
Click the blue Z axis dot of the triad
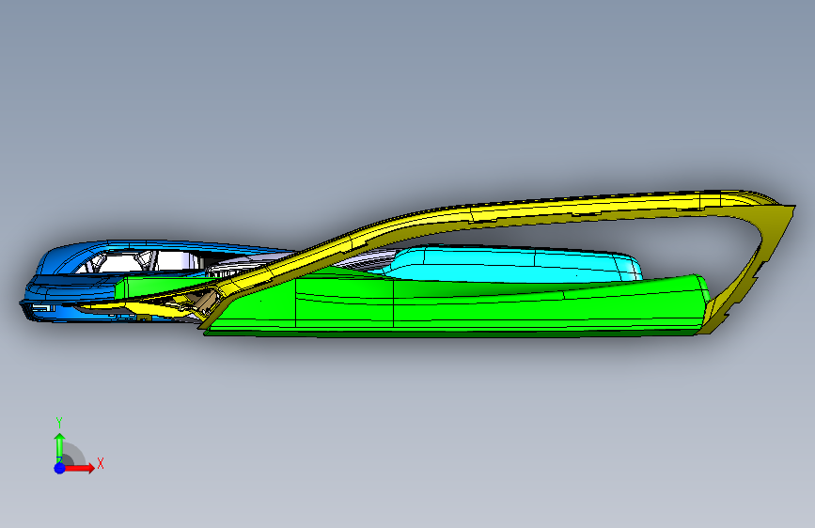[59, 468]
